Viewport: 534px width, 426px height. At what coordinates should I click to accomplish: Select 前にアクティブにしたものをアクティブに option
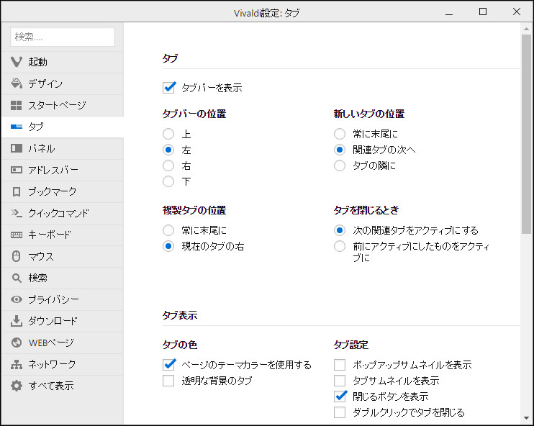coord(340,246)
